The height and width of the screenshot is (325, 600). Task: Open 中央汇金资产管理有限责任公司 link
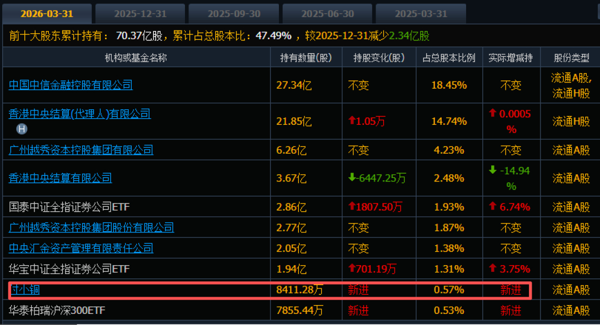[81, 248]
